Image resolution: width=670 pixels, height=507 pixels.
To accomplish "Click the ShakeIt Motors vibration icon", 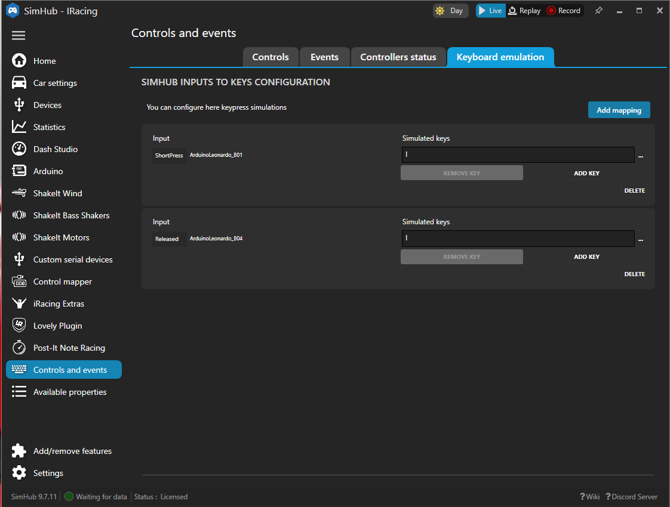I will coord(19,237).
